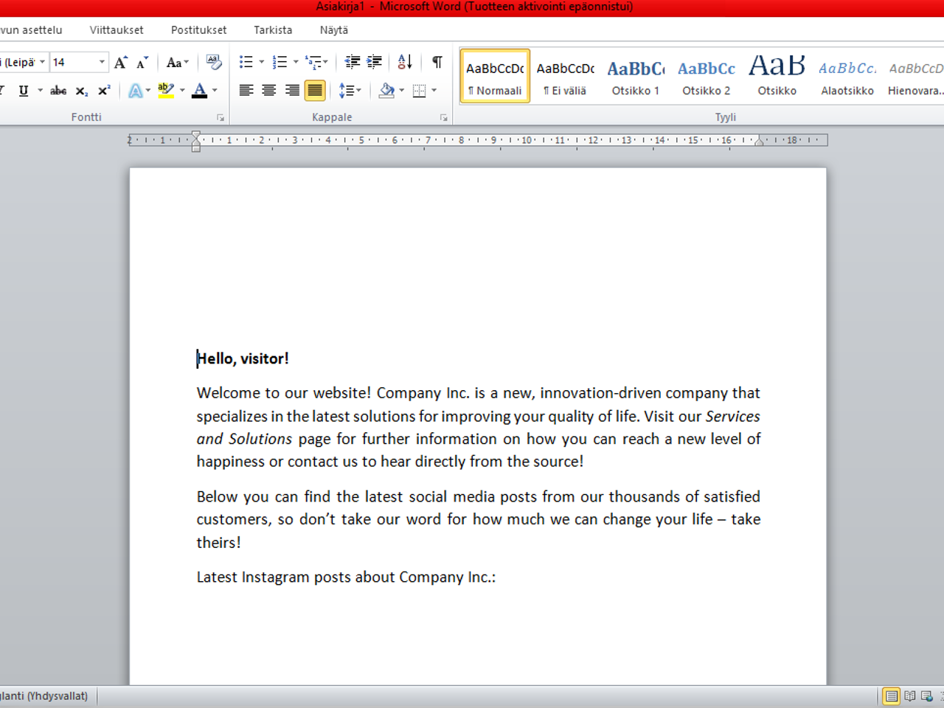The width and height of the screenshot is (944, 708).
Task: Expand the Kappale dialog launcher
Action: (x=443, y=117)
